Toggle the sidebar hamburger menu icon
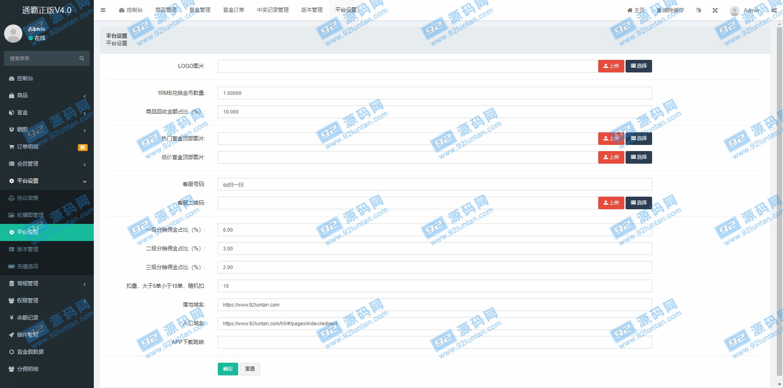 coord(103,10)
